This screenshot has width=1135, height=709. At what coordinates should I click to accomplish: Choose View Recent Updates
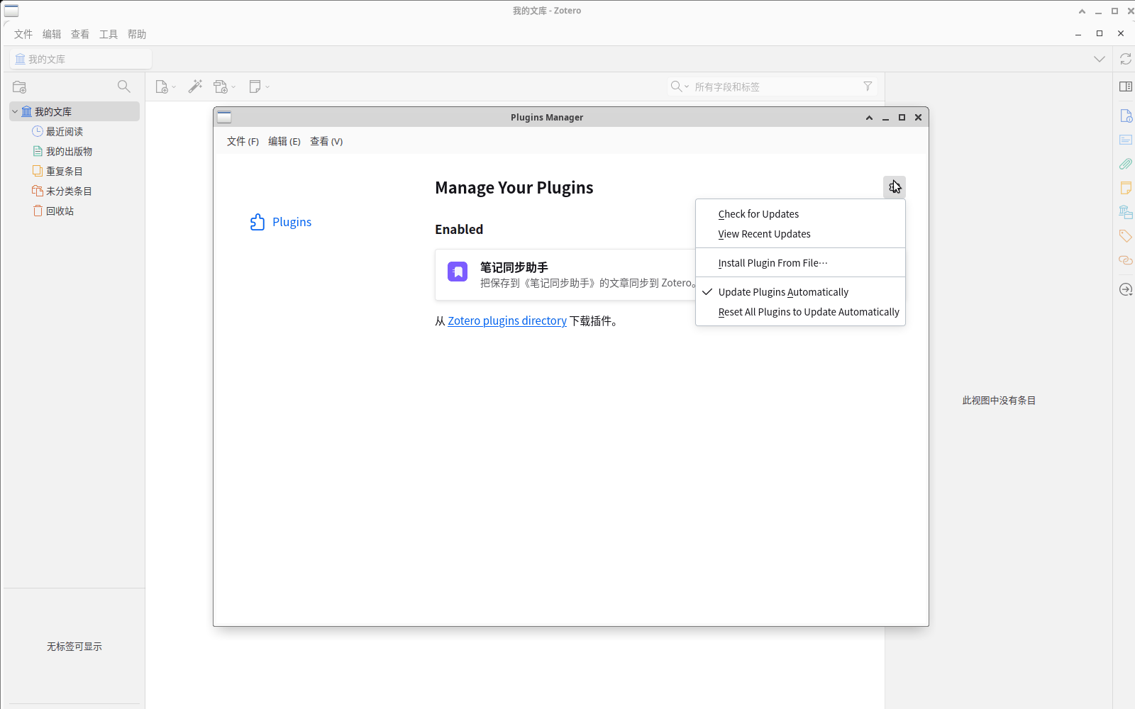coord(800,234)
